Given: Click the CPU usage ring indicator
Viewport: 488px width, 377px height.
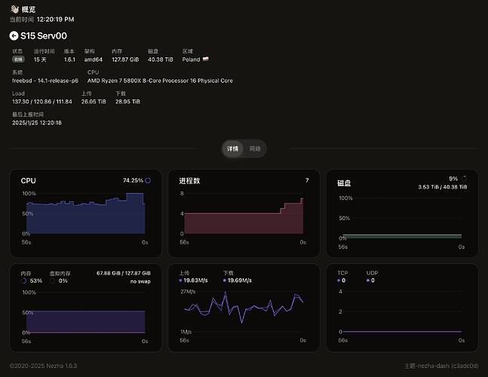Looking at the screenshot, I should (x=148, y=180).
